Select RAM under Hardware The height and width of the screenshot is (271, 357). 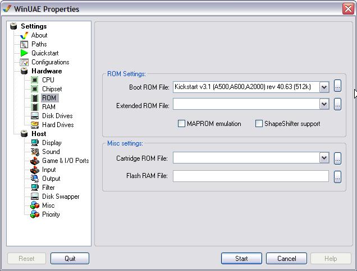pos(49,107)
